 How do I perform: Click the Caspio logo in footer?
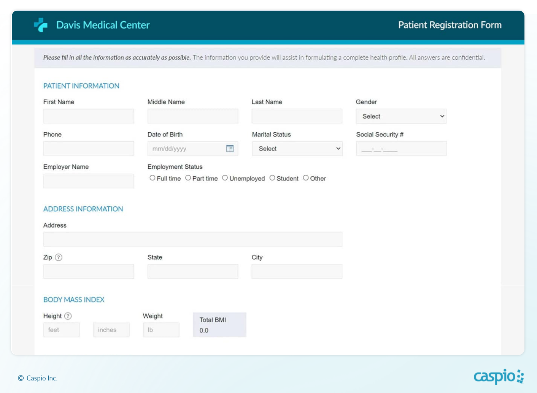[499, 377]
